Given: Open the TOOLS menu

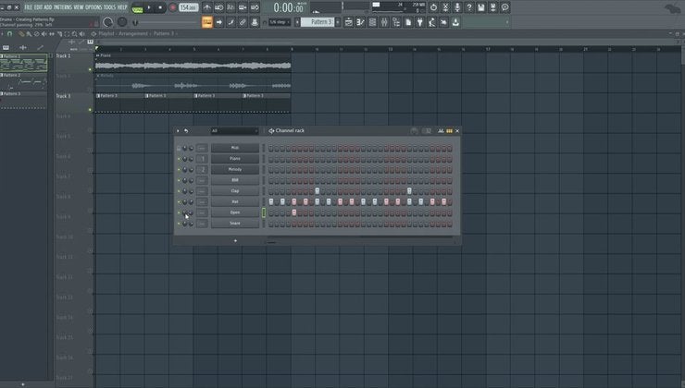Looking at the screenshot, I should point(109,7).
